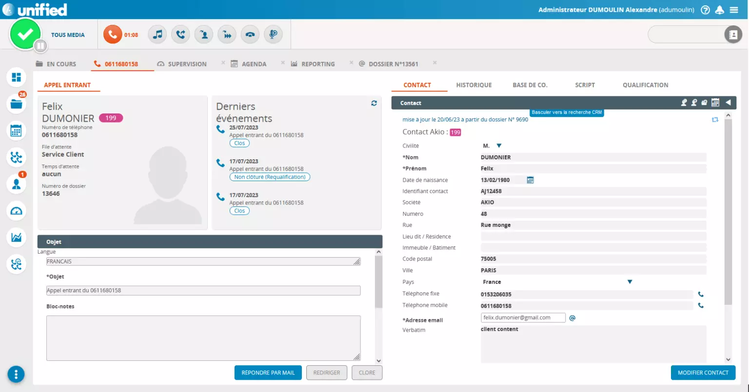Open the chart reporting sidebar icon
The image size is (749, 392).
coord(17,237)
